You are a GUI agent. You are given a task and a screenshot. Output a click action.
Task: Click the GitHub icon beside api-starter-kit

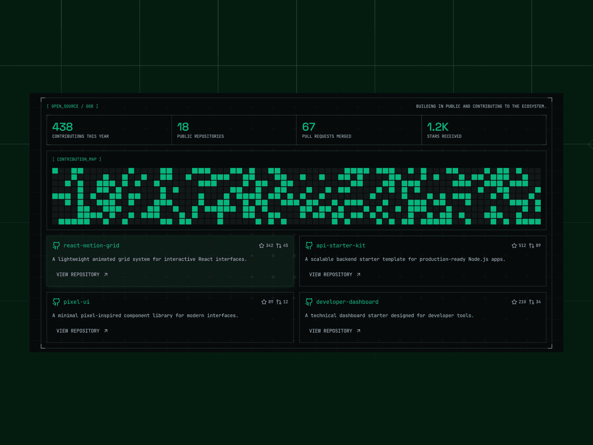tap(309, 245)
